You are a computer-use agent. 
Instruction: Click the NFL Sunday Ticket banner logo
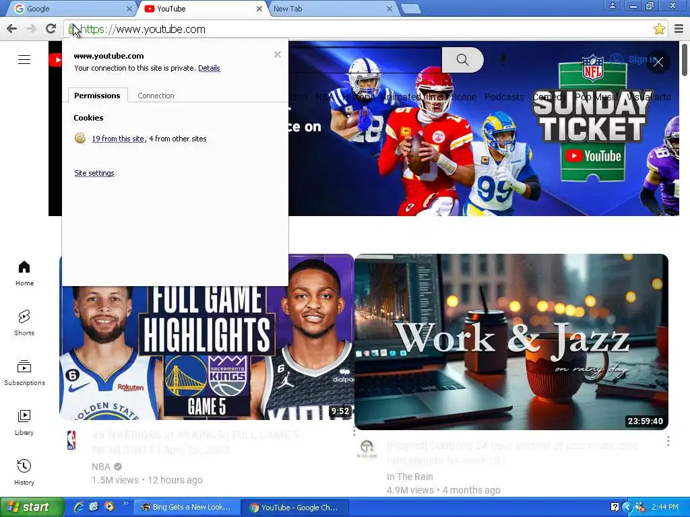593,118
